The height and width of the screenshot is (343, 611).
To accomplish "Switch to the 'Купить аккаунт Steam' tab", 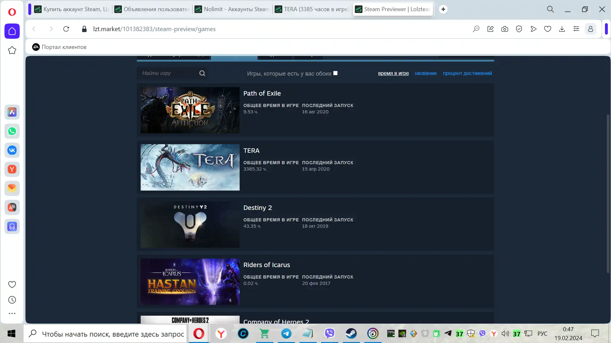I will (72, 9).
